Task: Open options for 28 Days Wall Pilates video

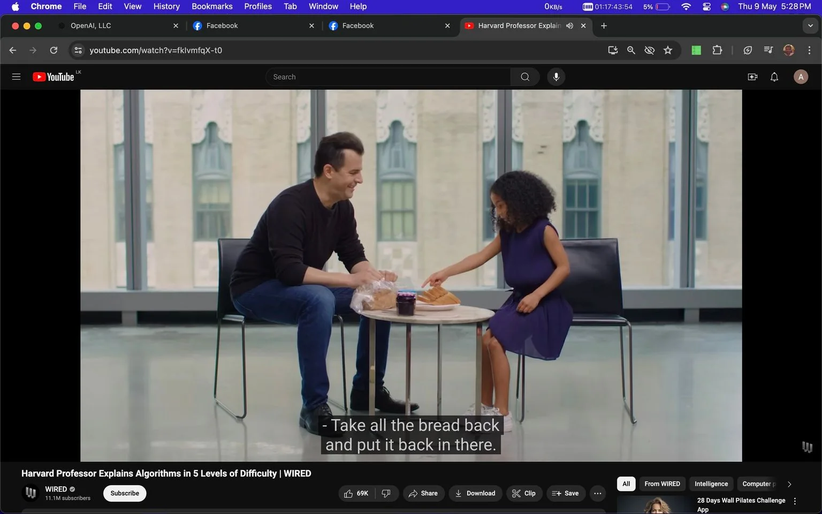Action: point(795,501)
